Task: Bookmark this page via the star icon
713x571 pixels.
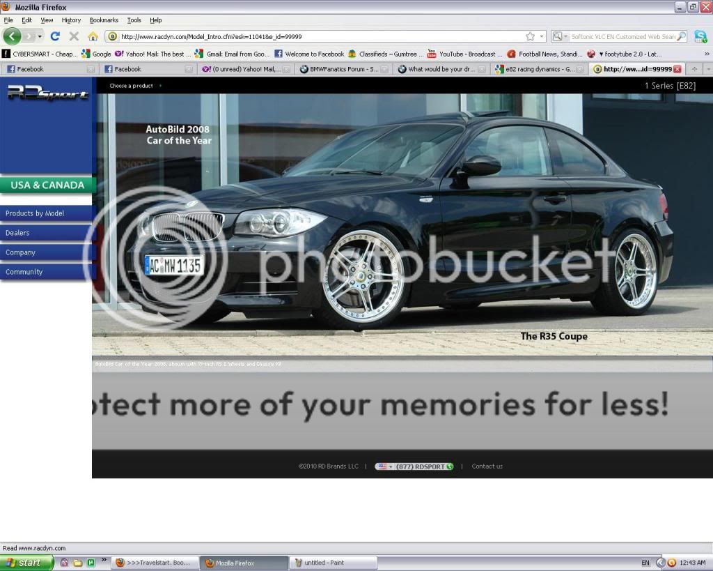Action: [530, 36]
